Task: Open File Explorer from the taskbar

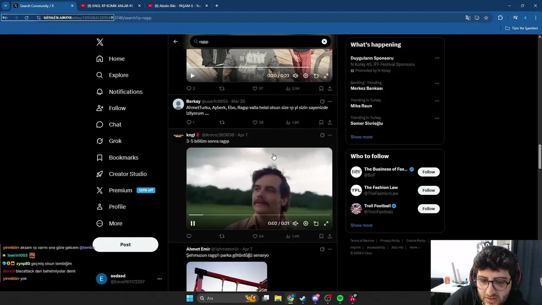Action: 278,298
